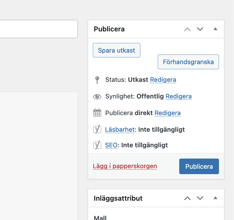
Task: Open status editing via Redigera next to Utkast
Action: [x=163, y=80]
